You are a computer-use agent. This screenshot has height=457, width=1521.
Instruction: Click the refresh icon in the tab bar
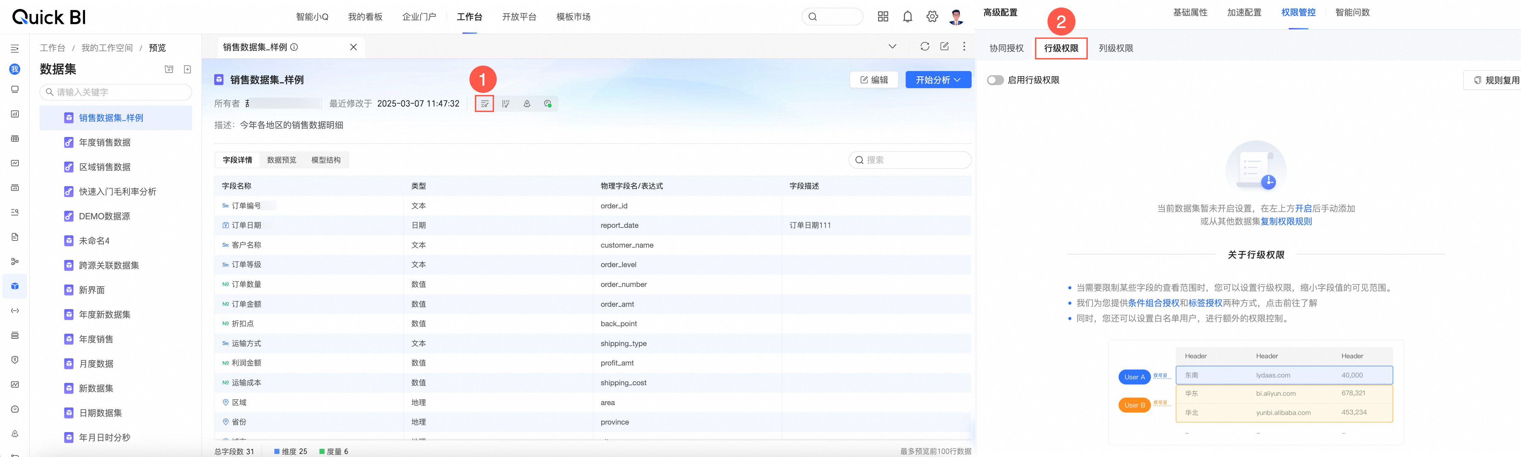point(924,47)
